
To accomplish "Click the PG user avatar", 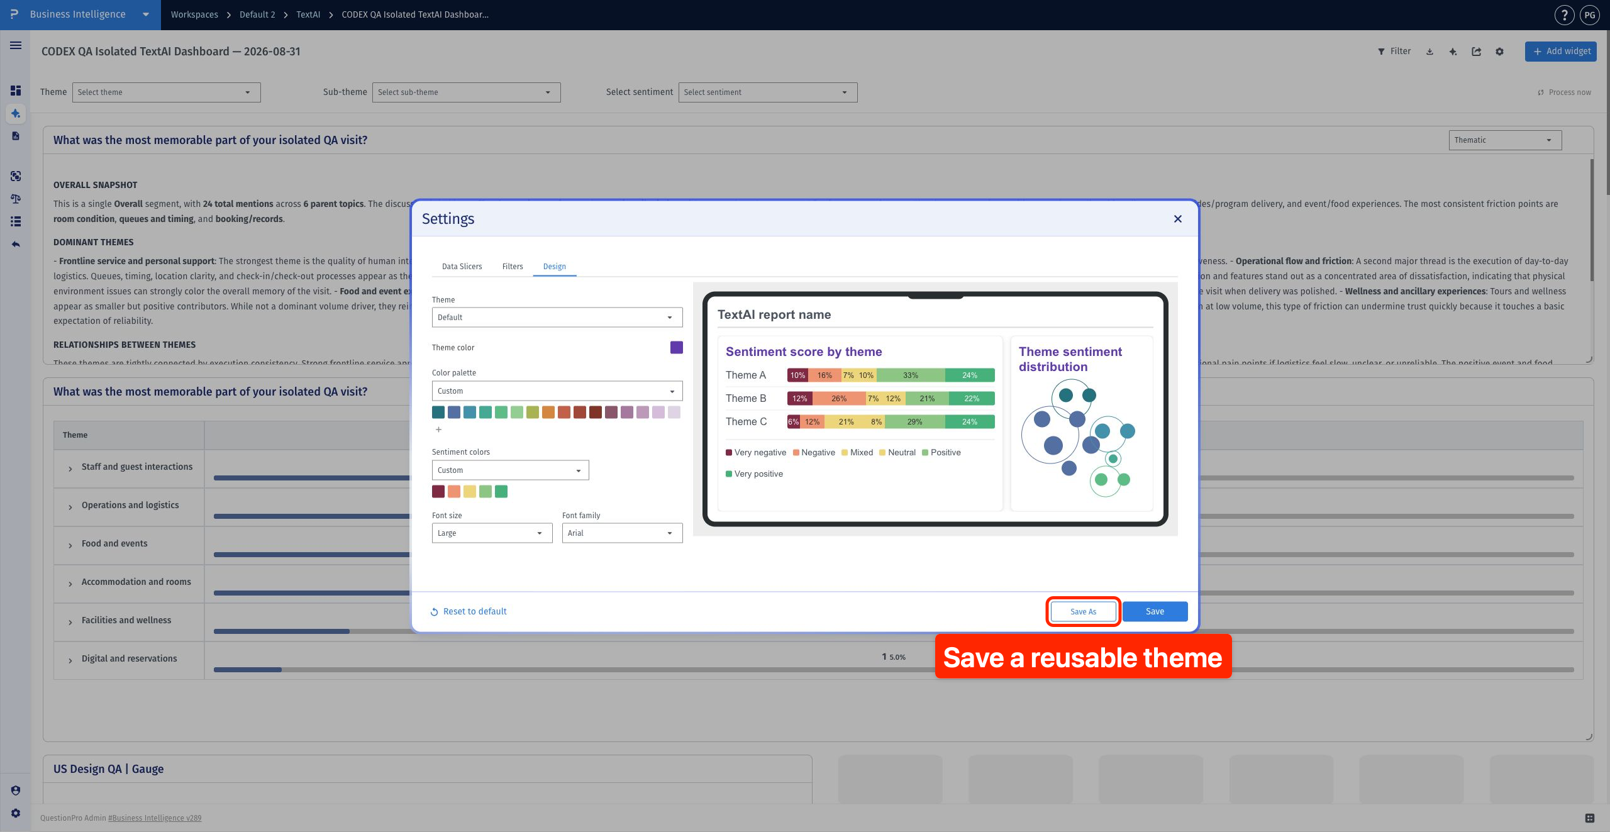I will pos(1590,14).
